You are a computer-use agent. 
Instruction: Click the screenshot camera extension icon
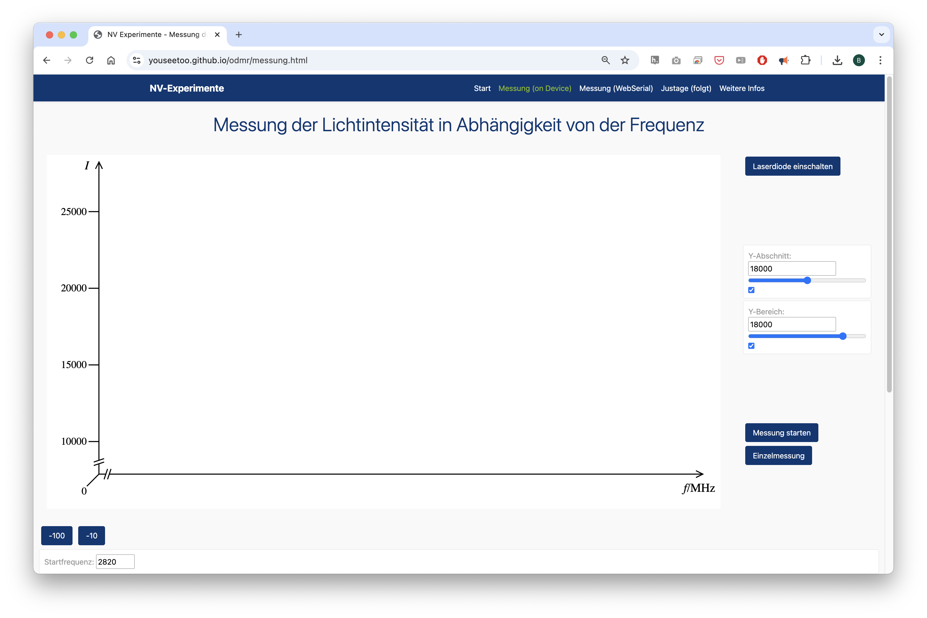(676, 60)
